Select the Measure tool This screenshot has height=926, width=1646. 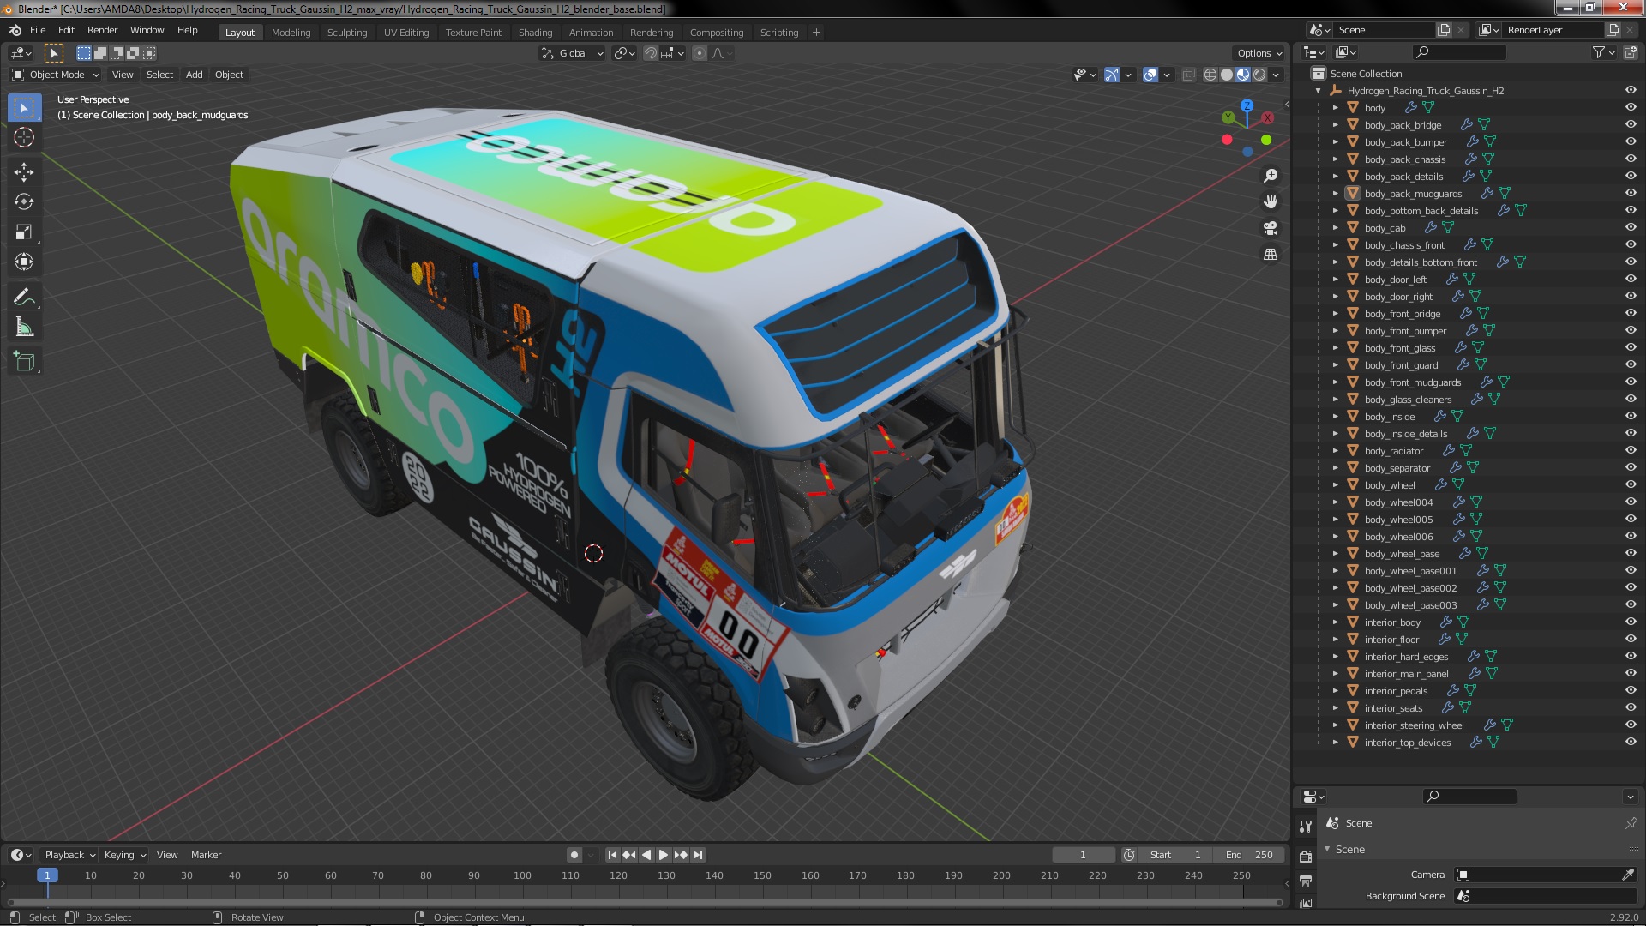pyautogui.click(x=24, y=328)
